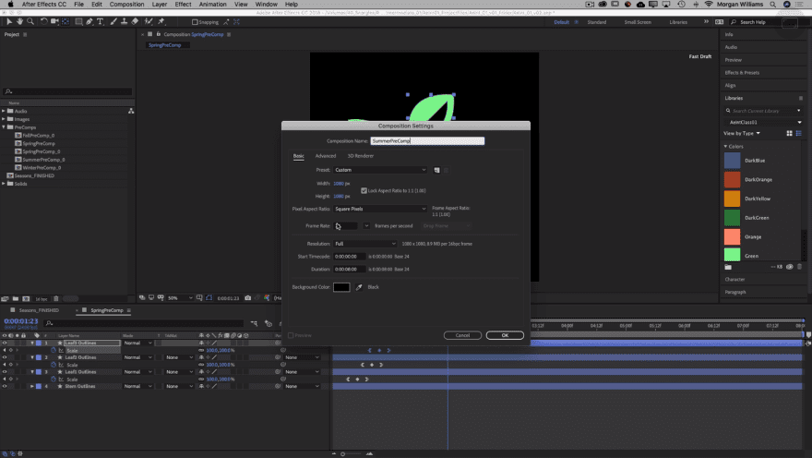Select the Hand tool in the toolbar

tap(18, 21)
